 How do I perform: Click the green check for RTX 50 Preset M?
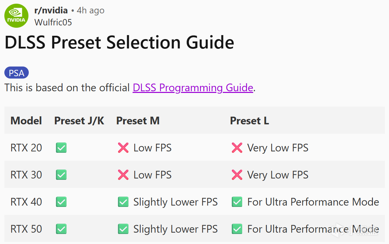pos(123,229)
